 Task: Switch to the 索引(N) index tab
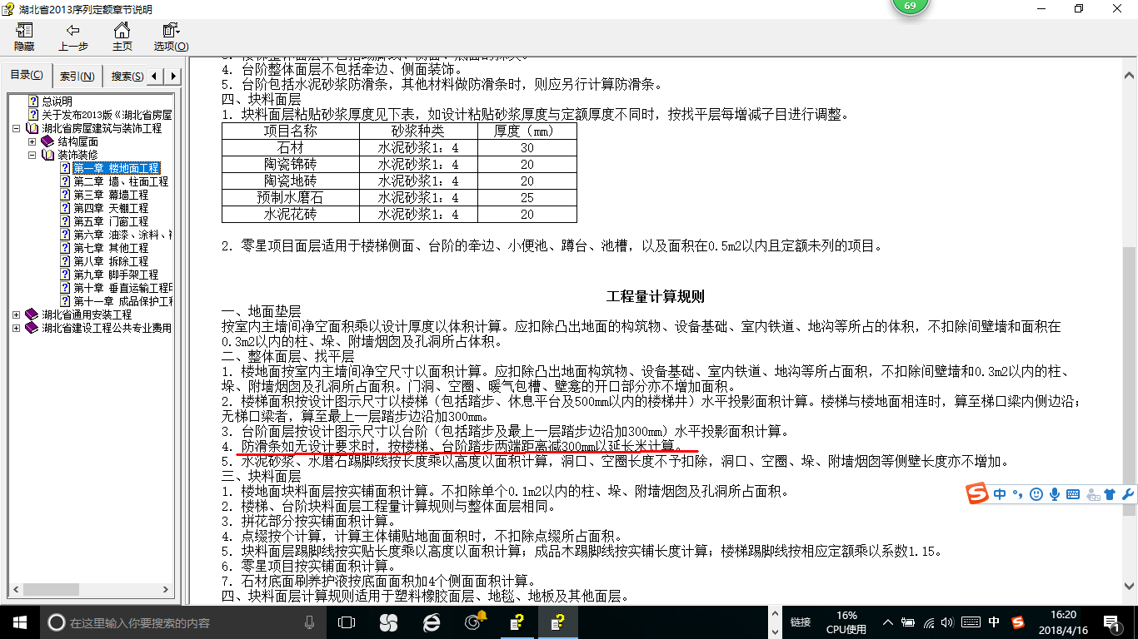coord(77,77)
